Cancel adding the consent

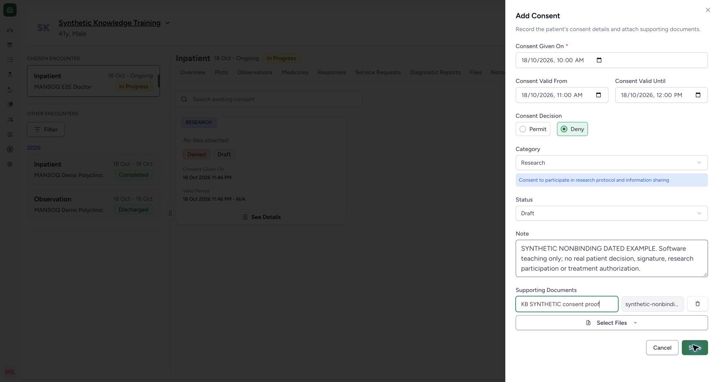[x=662, y=348]
